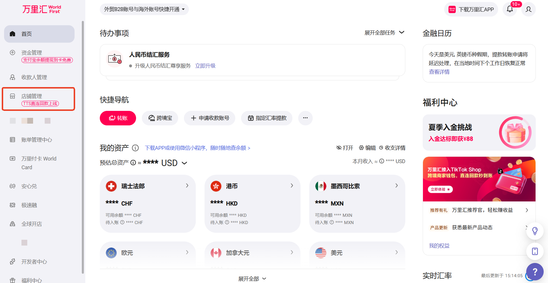Open the 预估总资产 USD currency dropdown
Screen dimensions: 548x283
pyautogui.click(x=185, y=163)
